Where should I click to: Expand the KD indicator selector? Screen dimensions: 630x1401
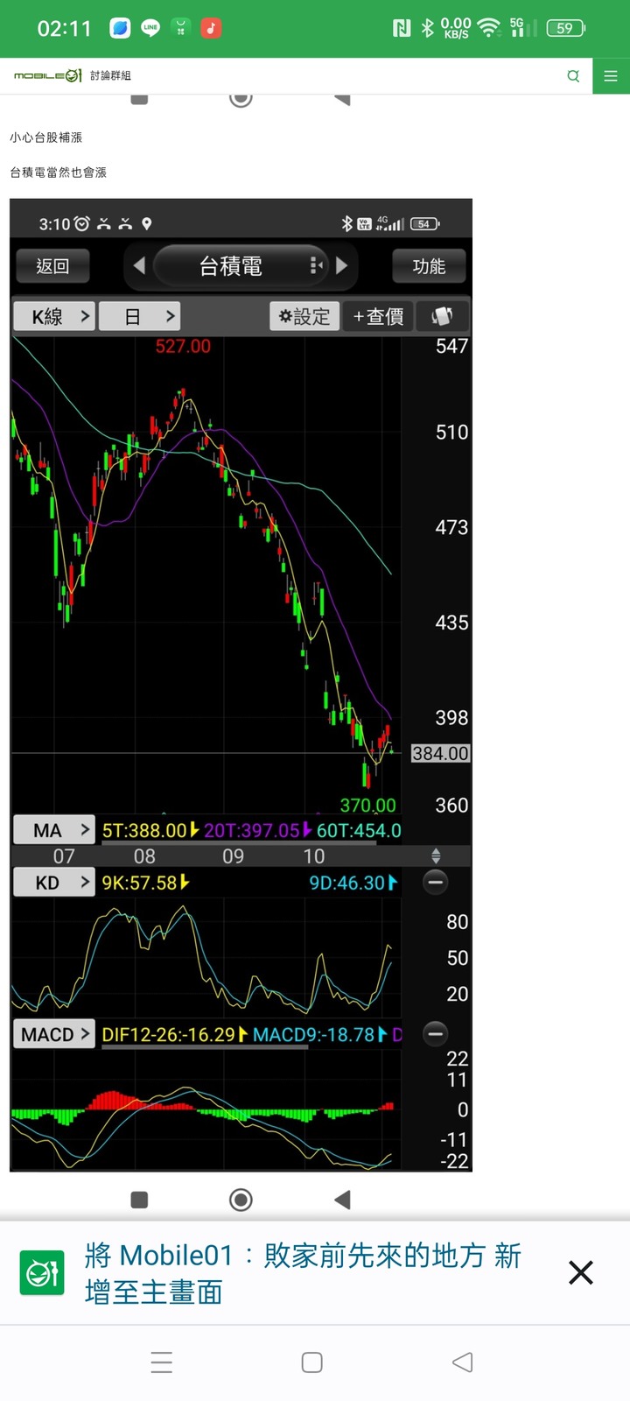(x=53, y=883)
